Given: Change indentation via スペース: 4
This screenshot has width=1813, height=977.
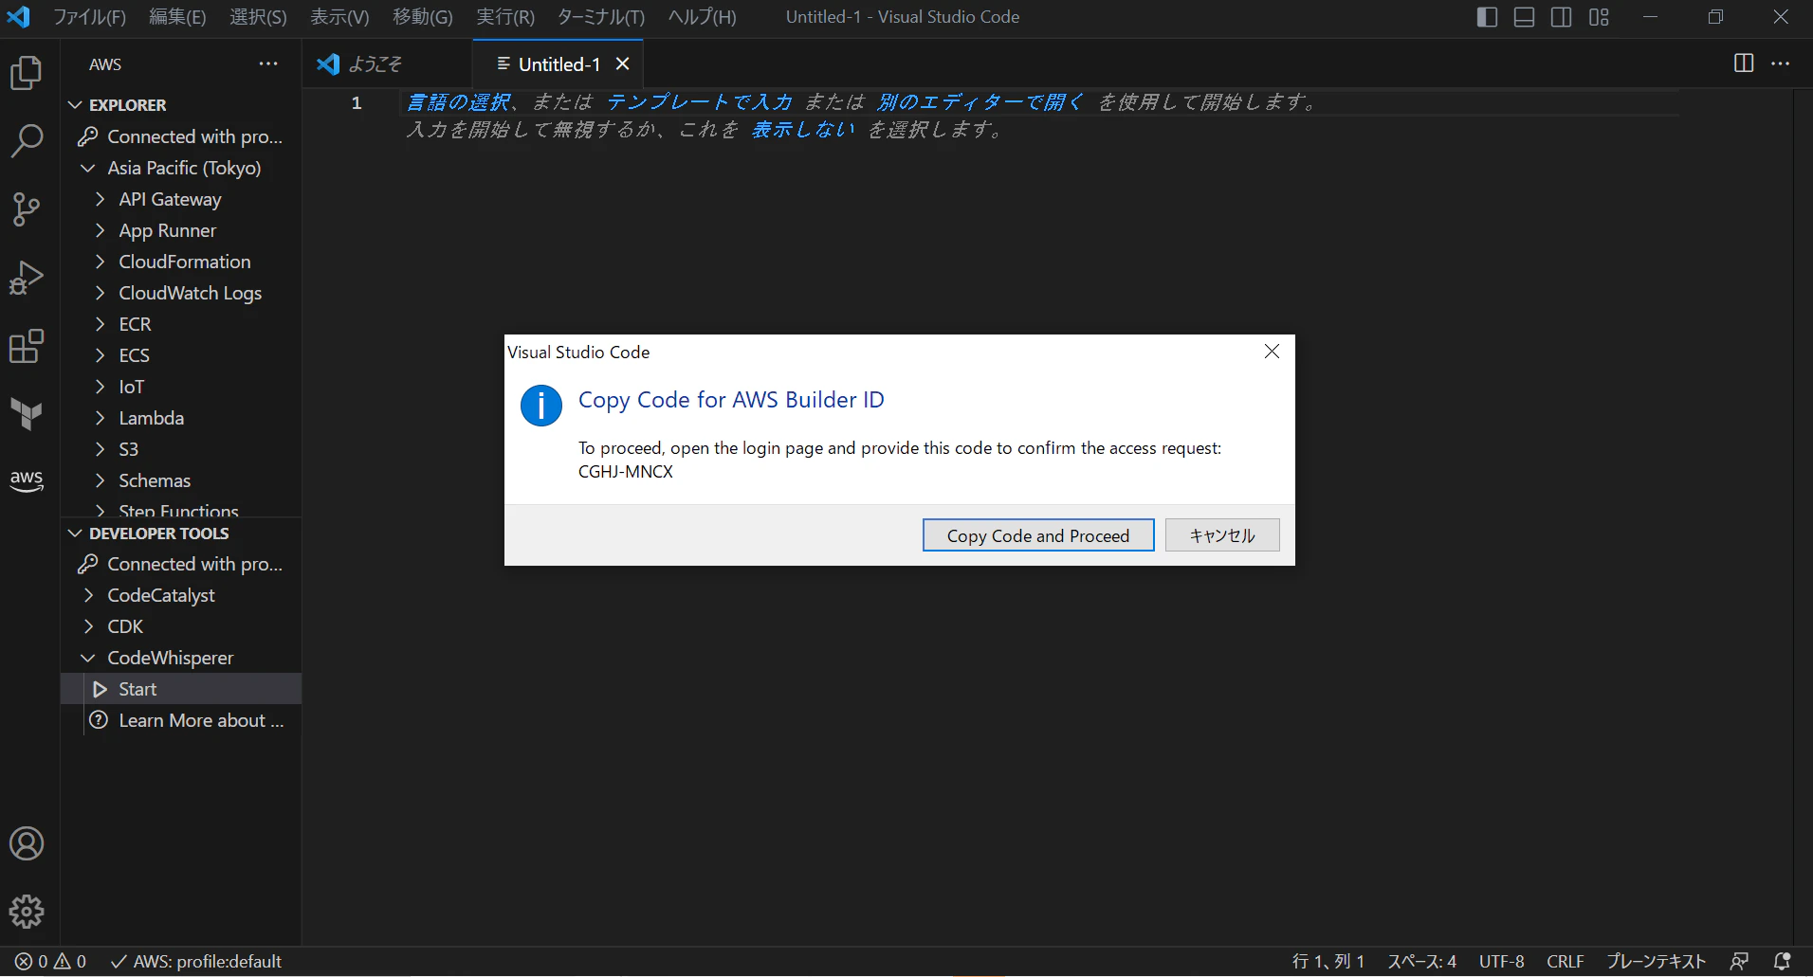Looking at the screenshot, I should point(1421,961).
